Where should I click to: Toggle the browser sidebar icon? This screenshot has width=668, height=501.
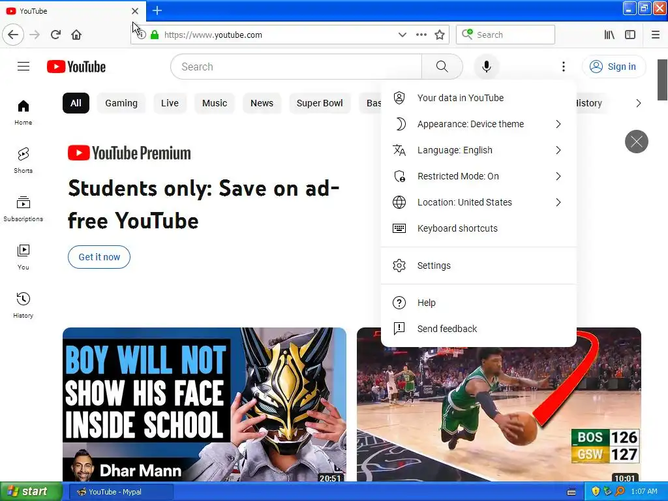coord(630,35)
